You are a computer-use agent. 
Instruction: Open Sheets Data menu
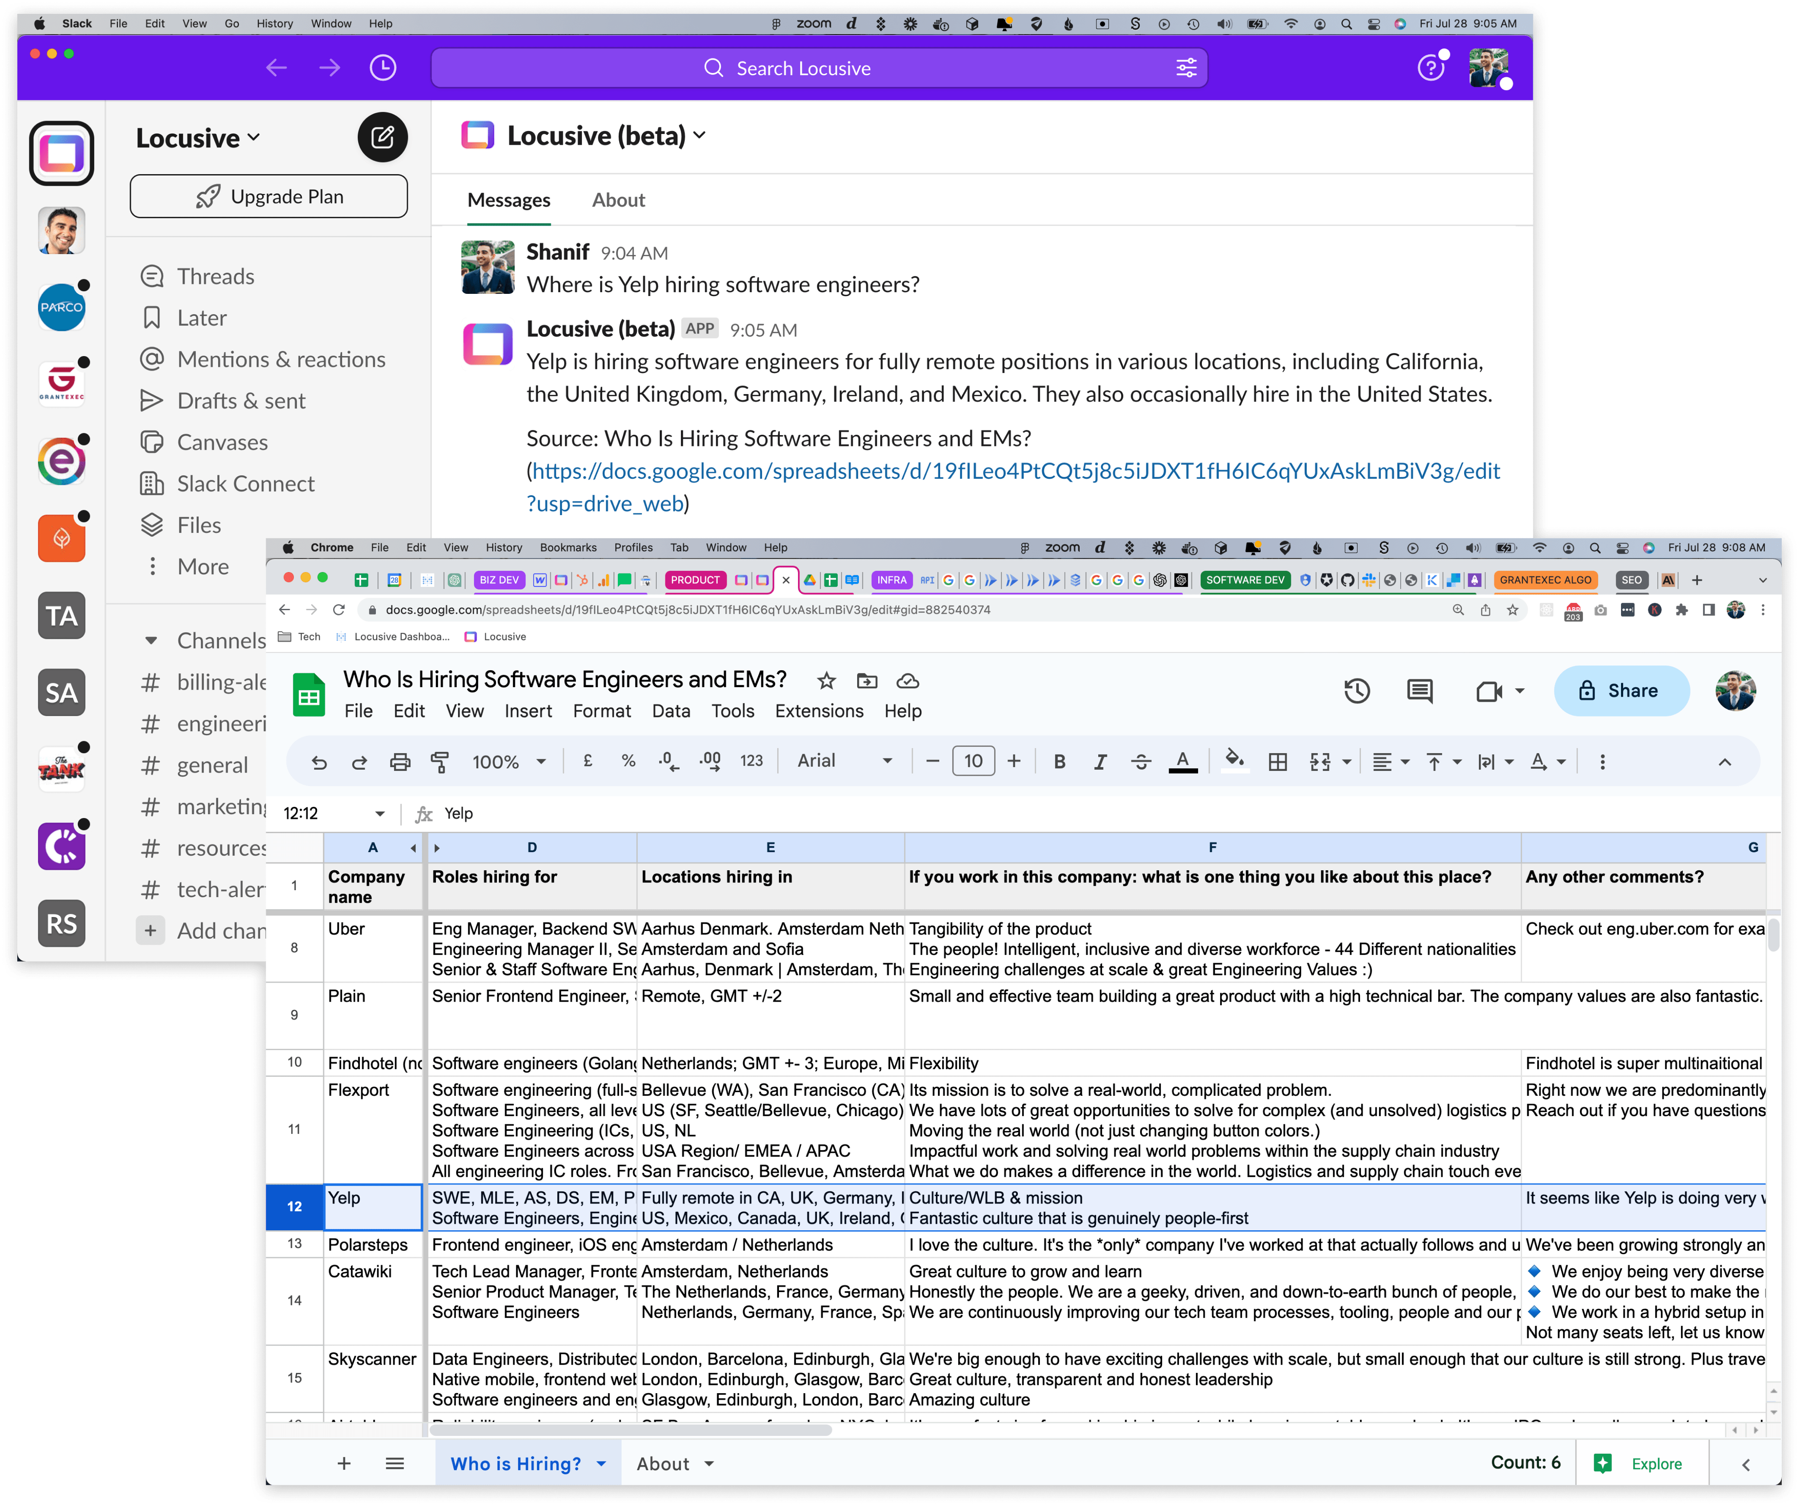(671, 711)
